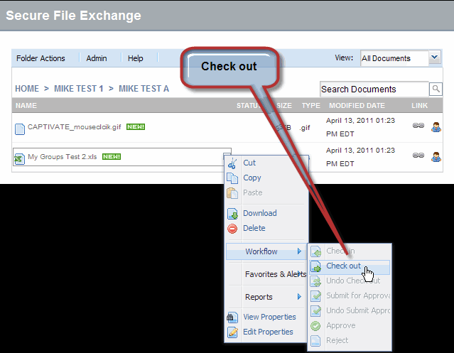
Task: Click user icon for CAPTIVATE_mouseclcik.gif row
Action: pyautogui.click(x=436, y=126)
